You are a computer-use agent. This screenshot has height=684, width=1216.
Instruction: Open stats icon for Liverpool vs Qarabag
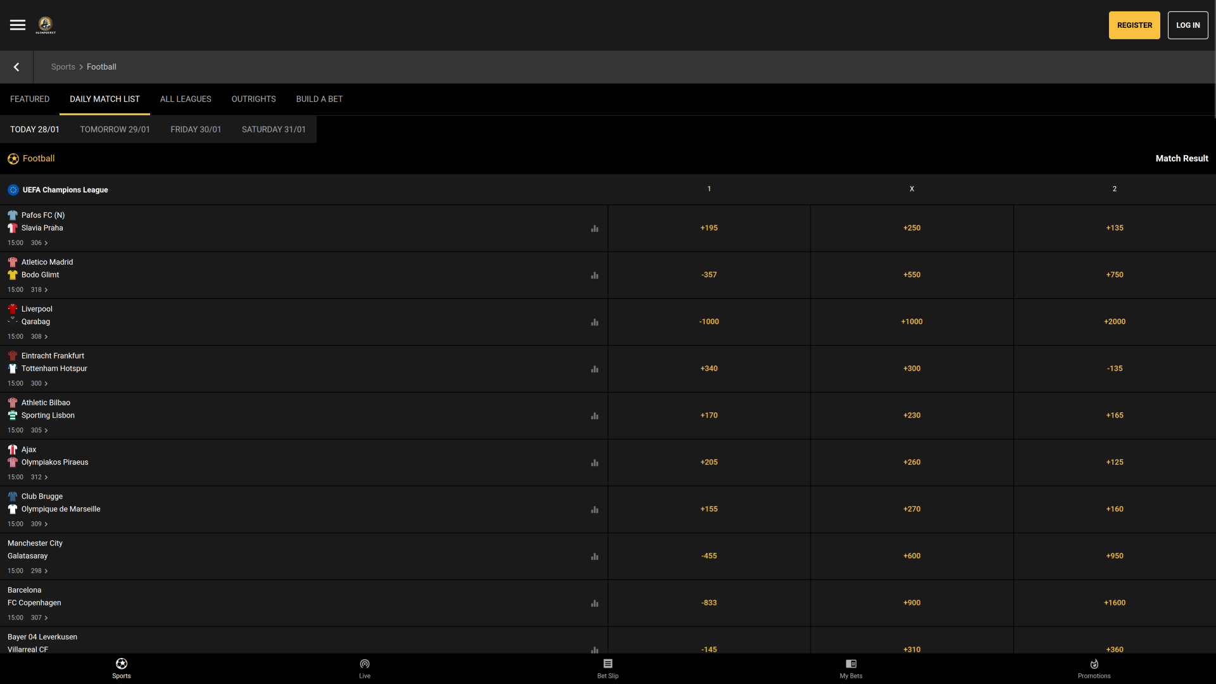[x=594, y=322]
